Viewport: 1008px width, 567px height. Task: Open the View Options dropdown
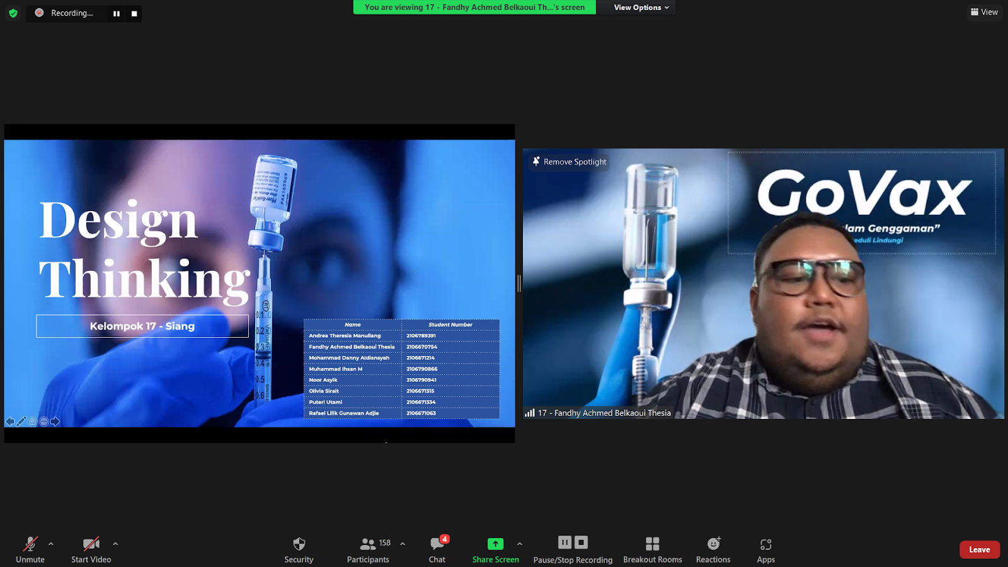click(641, 8)
